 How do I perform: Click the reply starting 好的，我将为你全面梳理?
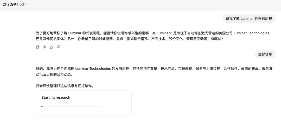154,71
